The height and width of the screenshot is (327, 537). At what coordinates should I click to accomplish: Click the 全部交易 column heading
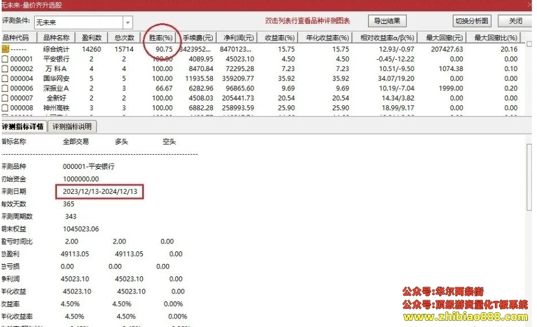point(76,142)
